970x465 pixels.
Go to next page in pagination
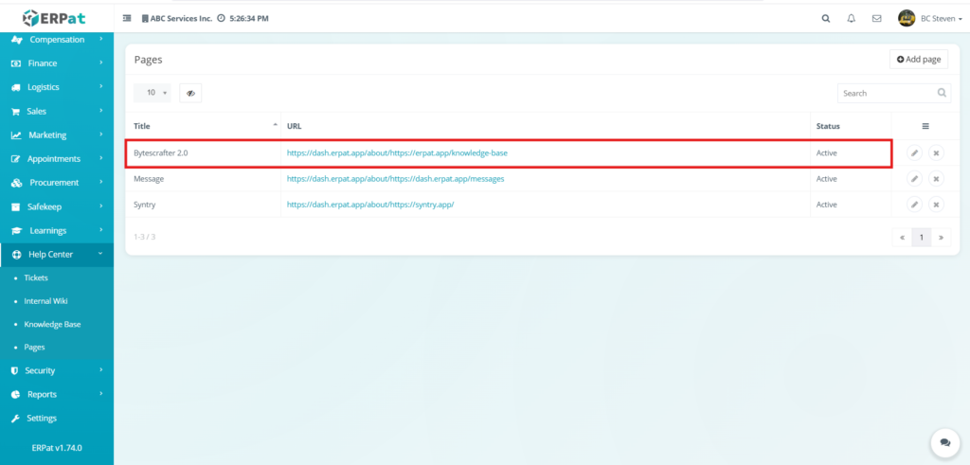(x=941, y=237)
